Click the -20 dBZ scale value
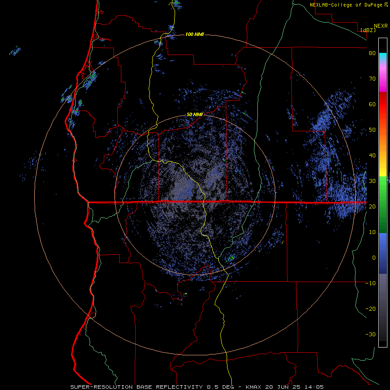The image size is (390, 390). click(370, 309)
